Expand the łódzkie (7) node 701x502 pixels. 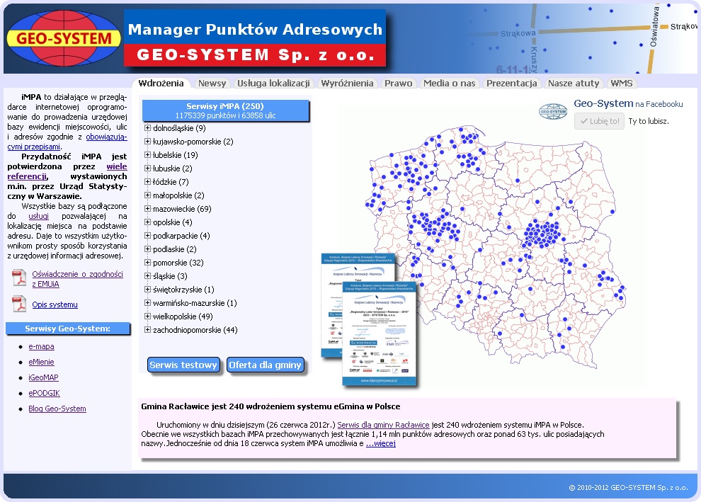point(147,181)
